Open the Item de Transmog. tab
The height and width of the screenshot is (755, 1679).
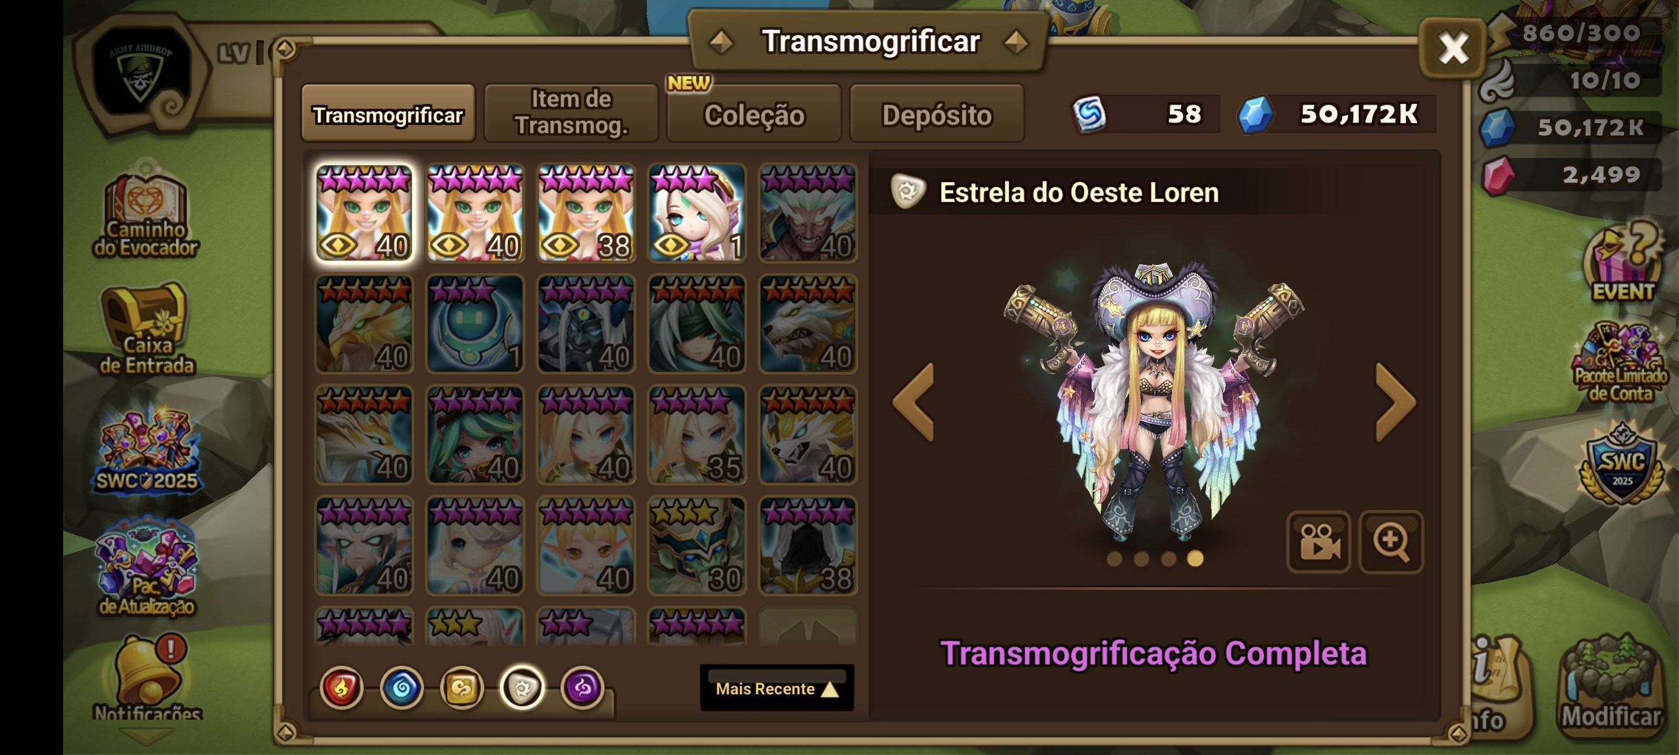click(x=571, y=113)
